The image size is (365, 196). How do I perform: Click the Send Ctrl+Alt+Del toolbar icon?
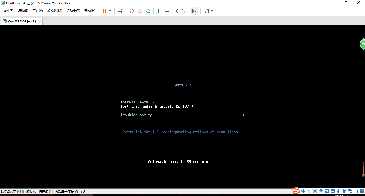tap(120, 11)
